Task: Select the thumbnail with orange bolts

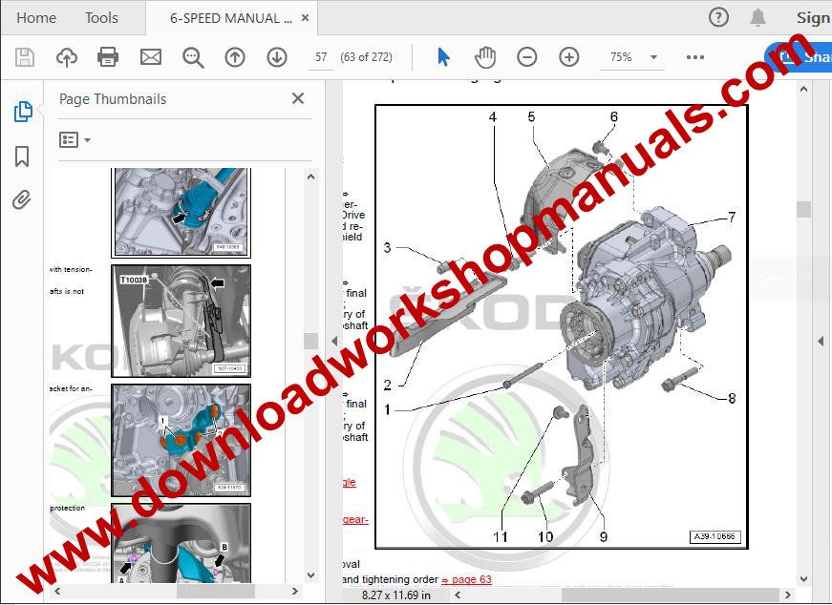Action: 181,441
